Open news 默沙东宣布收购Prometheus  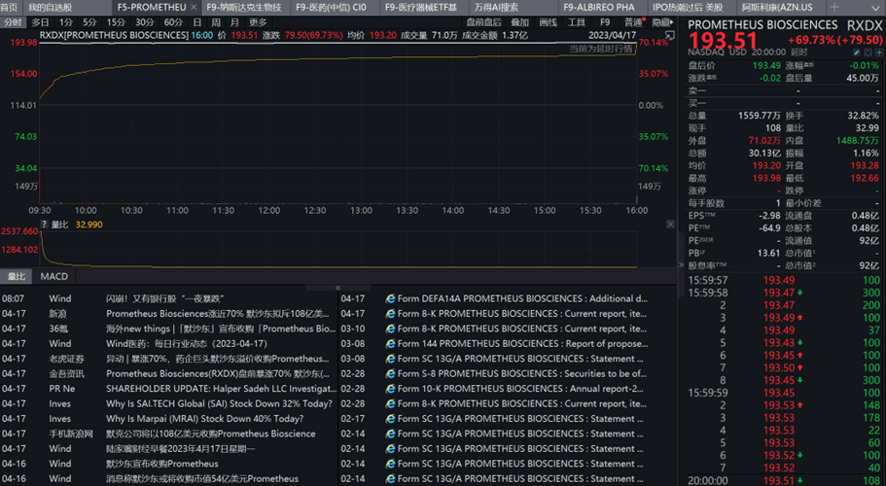click(162, 464)
